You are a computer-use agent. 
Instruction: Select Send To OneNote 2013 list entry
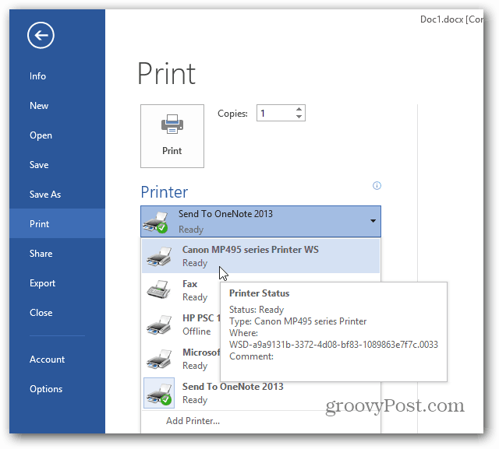260,393
